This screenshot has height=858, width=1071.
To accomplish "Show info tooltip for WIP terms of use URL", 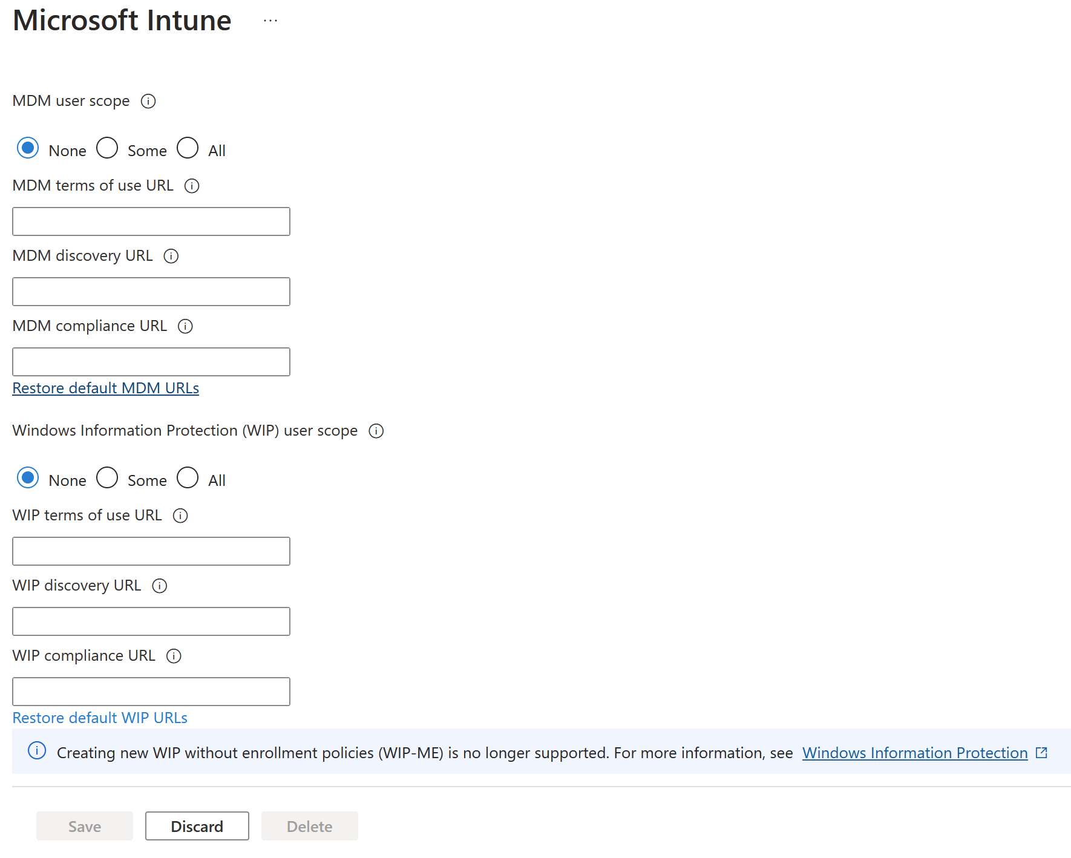I will (180, 516).
